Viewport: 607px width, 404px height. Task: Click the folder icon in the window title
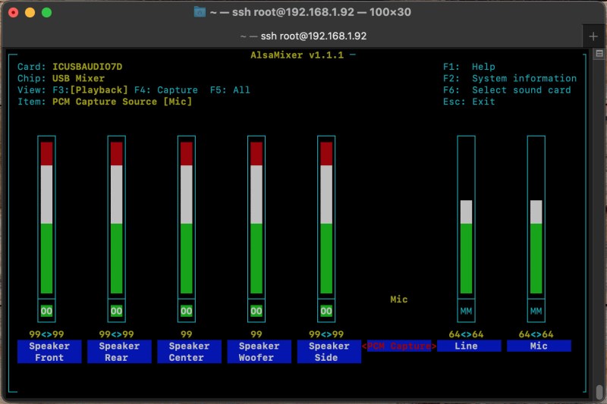point(200,12)
